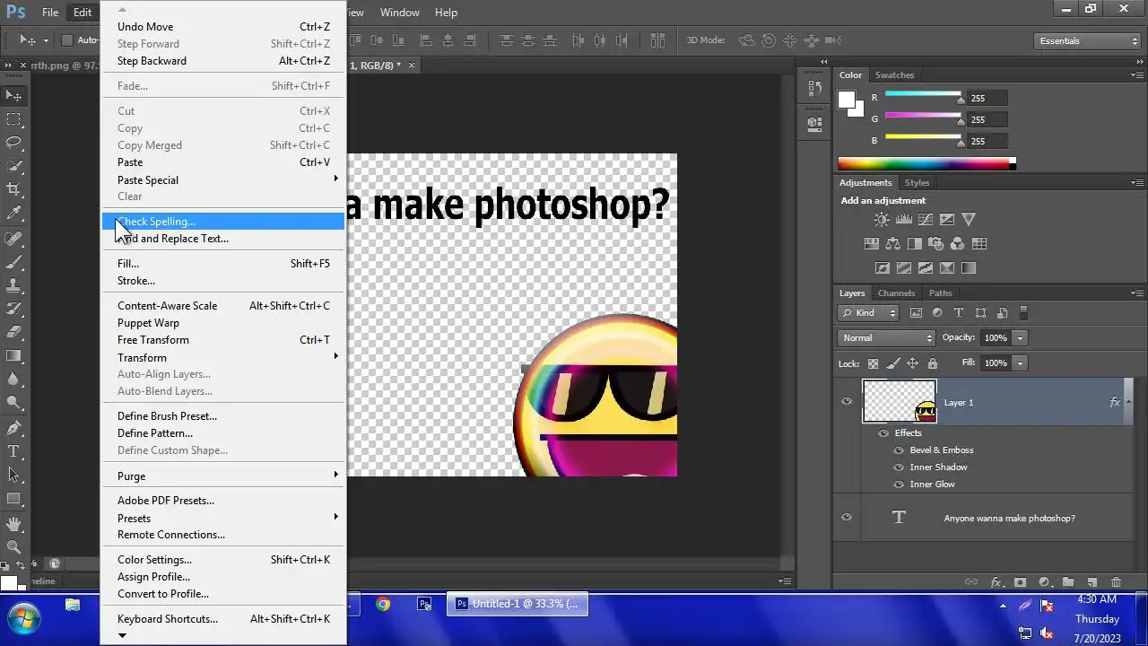Open the Fill slider dropdown arrow
The width and height of the screenshot is (1148, 646).
pos(1020,363)
